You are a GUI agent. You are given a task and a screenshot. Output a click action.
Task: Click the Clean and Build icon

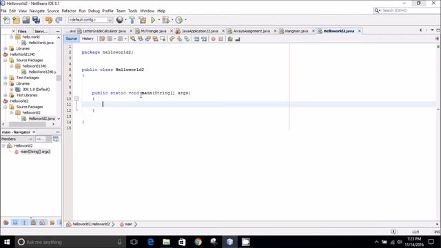coord(143,20)
